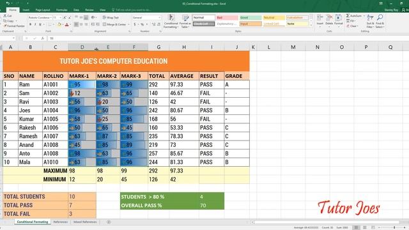Click Merge & Center
Image resolution: width=409 pixels, height=230 pixels.
click(x=114, y=24)
